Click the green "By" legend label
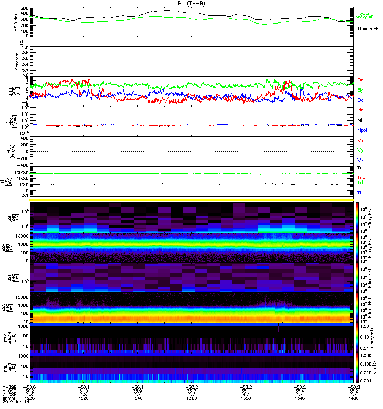The image size is (383, 409). pyautogui.click(x=360, y=90)
